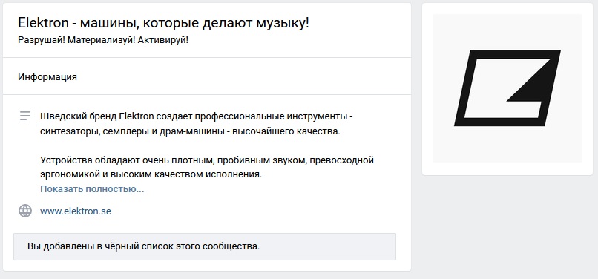The height and width of the screenshot is (279, 598).
Task: Expand description via Показать полностью link
Action: click(x=92, y=189)
